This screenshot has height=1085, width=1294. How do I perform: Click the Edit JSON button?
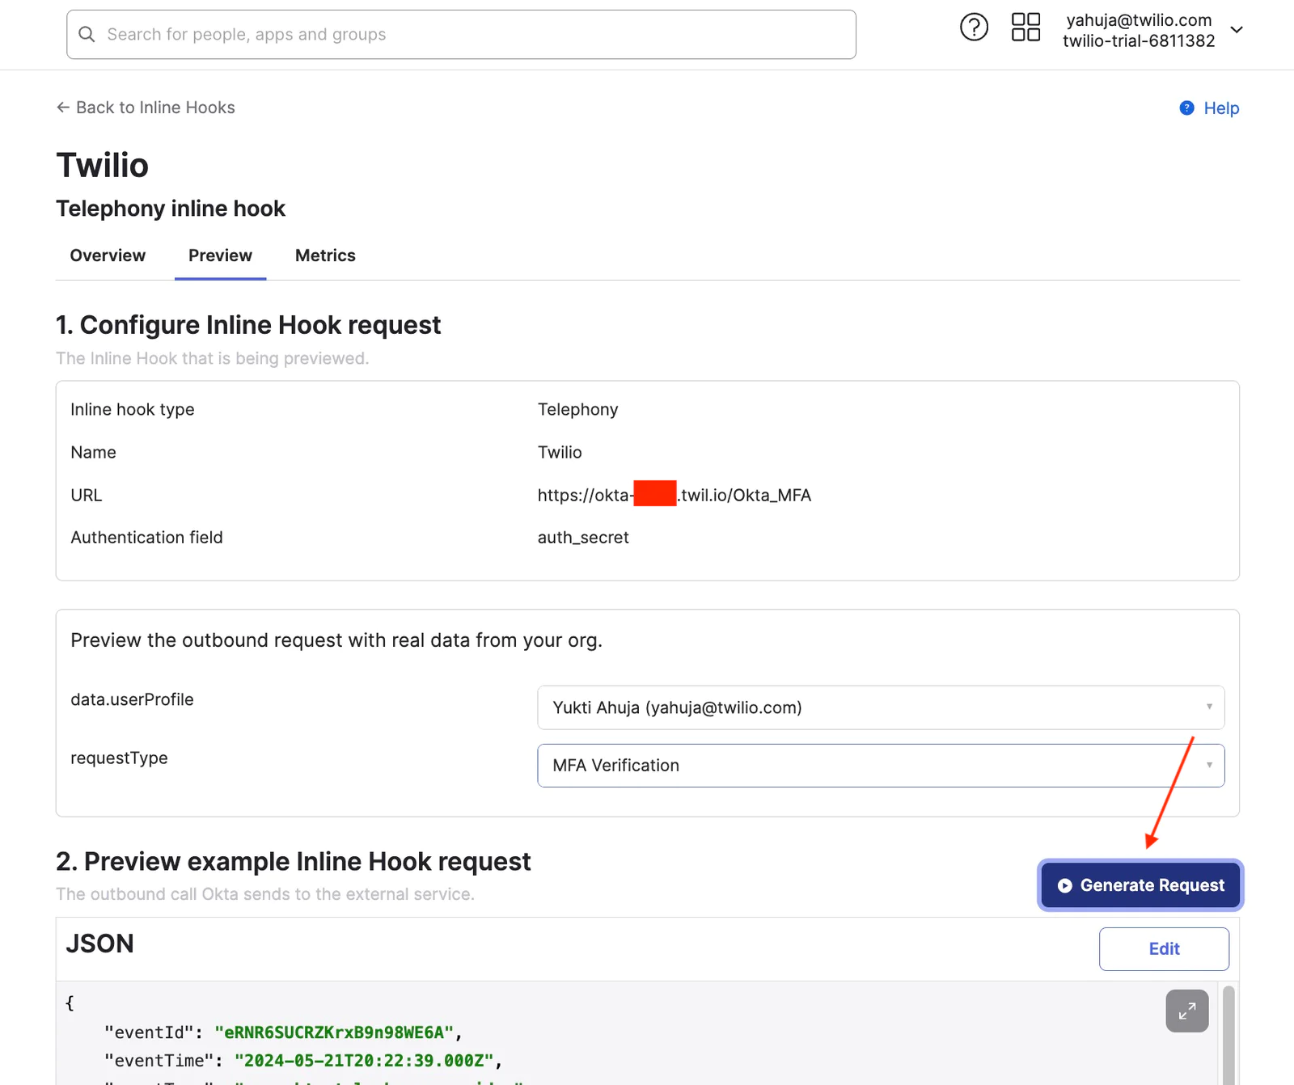(1163, 948)
